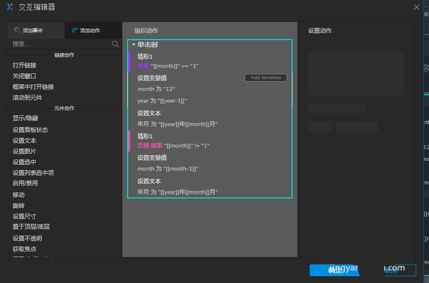This screenshot has height=283, width=429.
Task: Pick the 设置不透明 action
Action: tap(27, 238)
